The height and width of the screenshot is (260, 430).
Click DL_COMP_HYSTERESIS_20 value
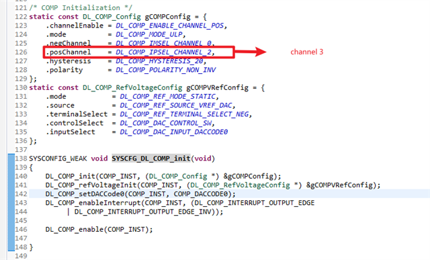click(159, 61)
